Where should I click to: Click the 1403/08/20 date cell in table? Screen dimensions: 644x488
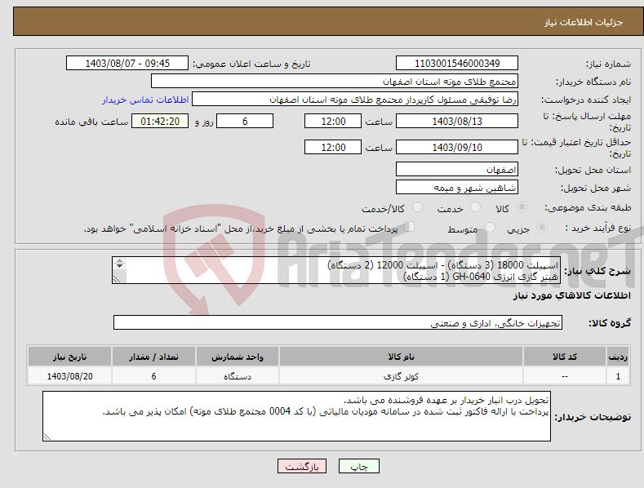point(69,376)
